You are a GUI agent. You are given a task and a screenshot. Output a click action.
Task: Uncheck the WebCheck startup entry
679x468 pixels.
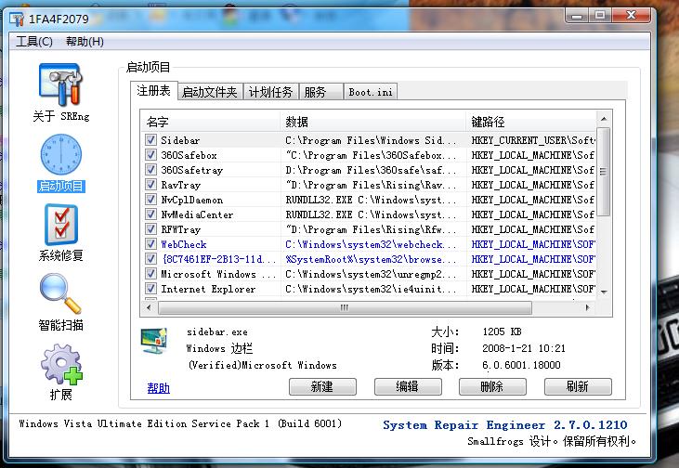150,243
